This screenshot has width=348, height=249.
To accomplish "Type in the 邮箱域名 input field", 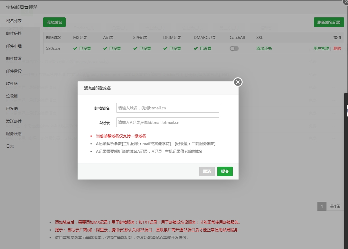I will (167, 108).
